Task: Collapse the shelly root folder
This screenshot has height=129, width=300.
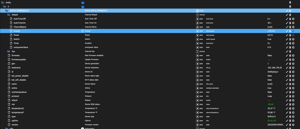Action: point(2,2)
